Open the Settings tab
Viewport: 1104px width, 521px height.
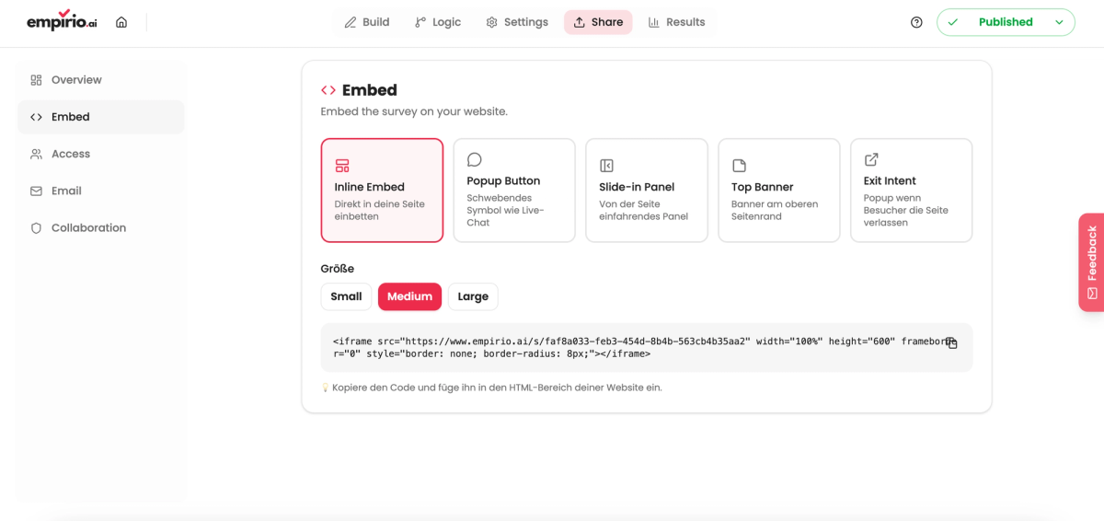click(517, 22)
